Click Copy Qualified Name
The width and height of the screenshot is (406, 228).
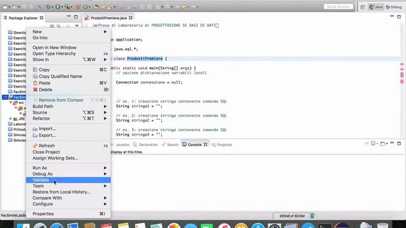[x=69, y=76]
